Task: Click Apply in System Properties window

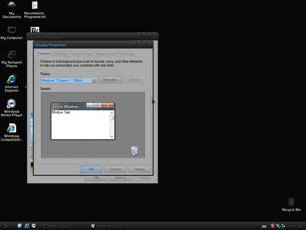Action: [x=145, y=178]
